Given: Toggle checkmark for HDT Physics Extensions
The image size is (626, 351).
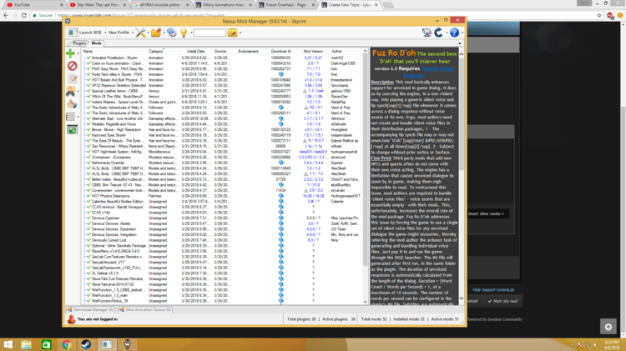Looking at the screenshot, I should [x=88, y=196].
